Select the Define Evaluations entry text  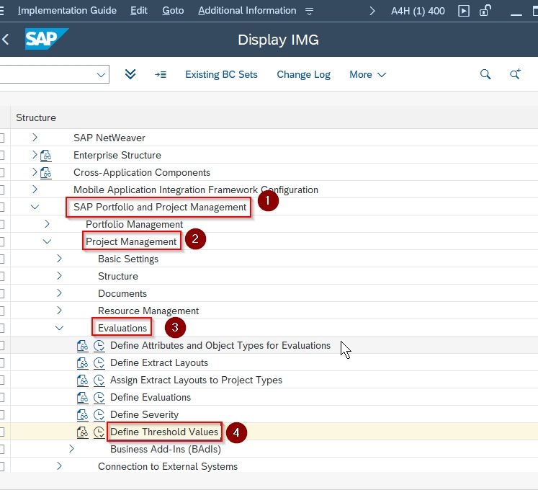click(x=151, y=397)
